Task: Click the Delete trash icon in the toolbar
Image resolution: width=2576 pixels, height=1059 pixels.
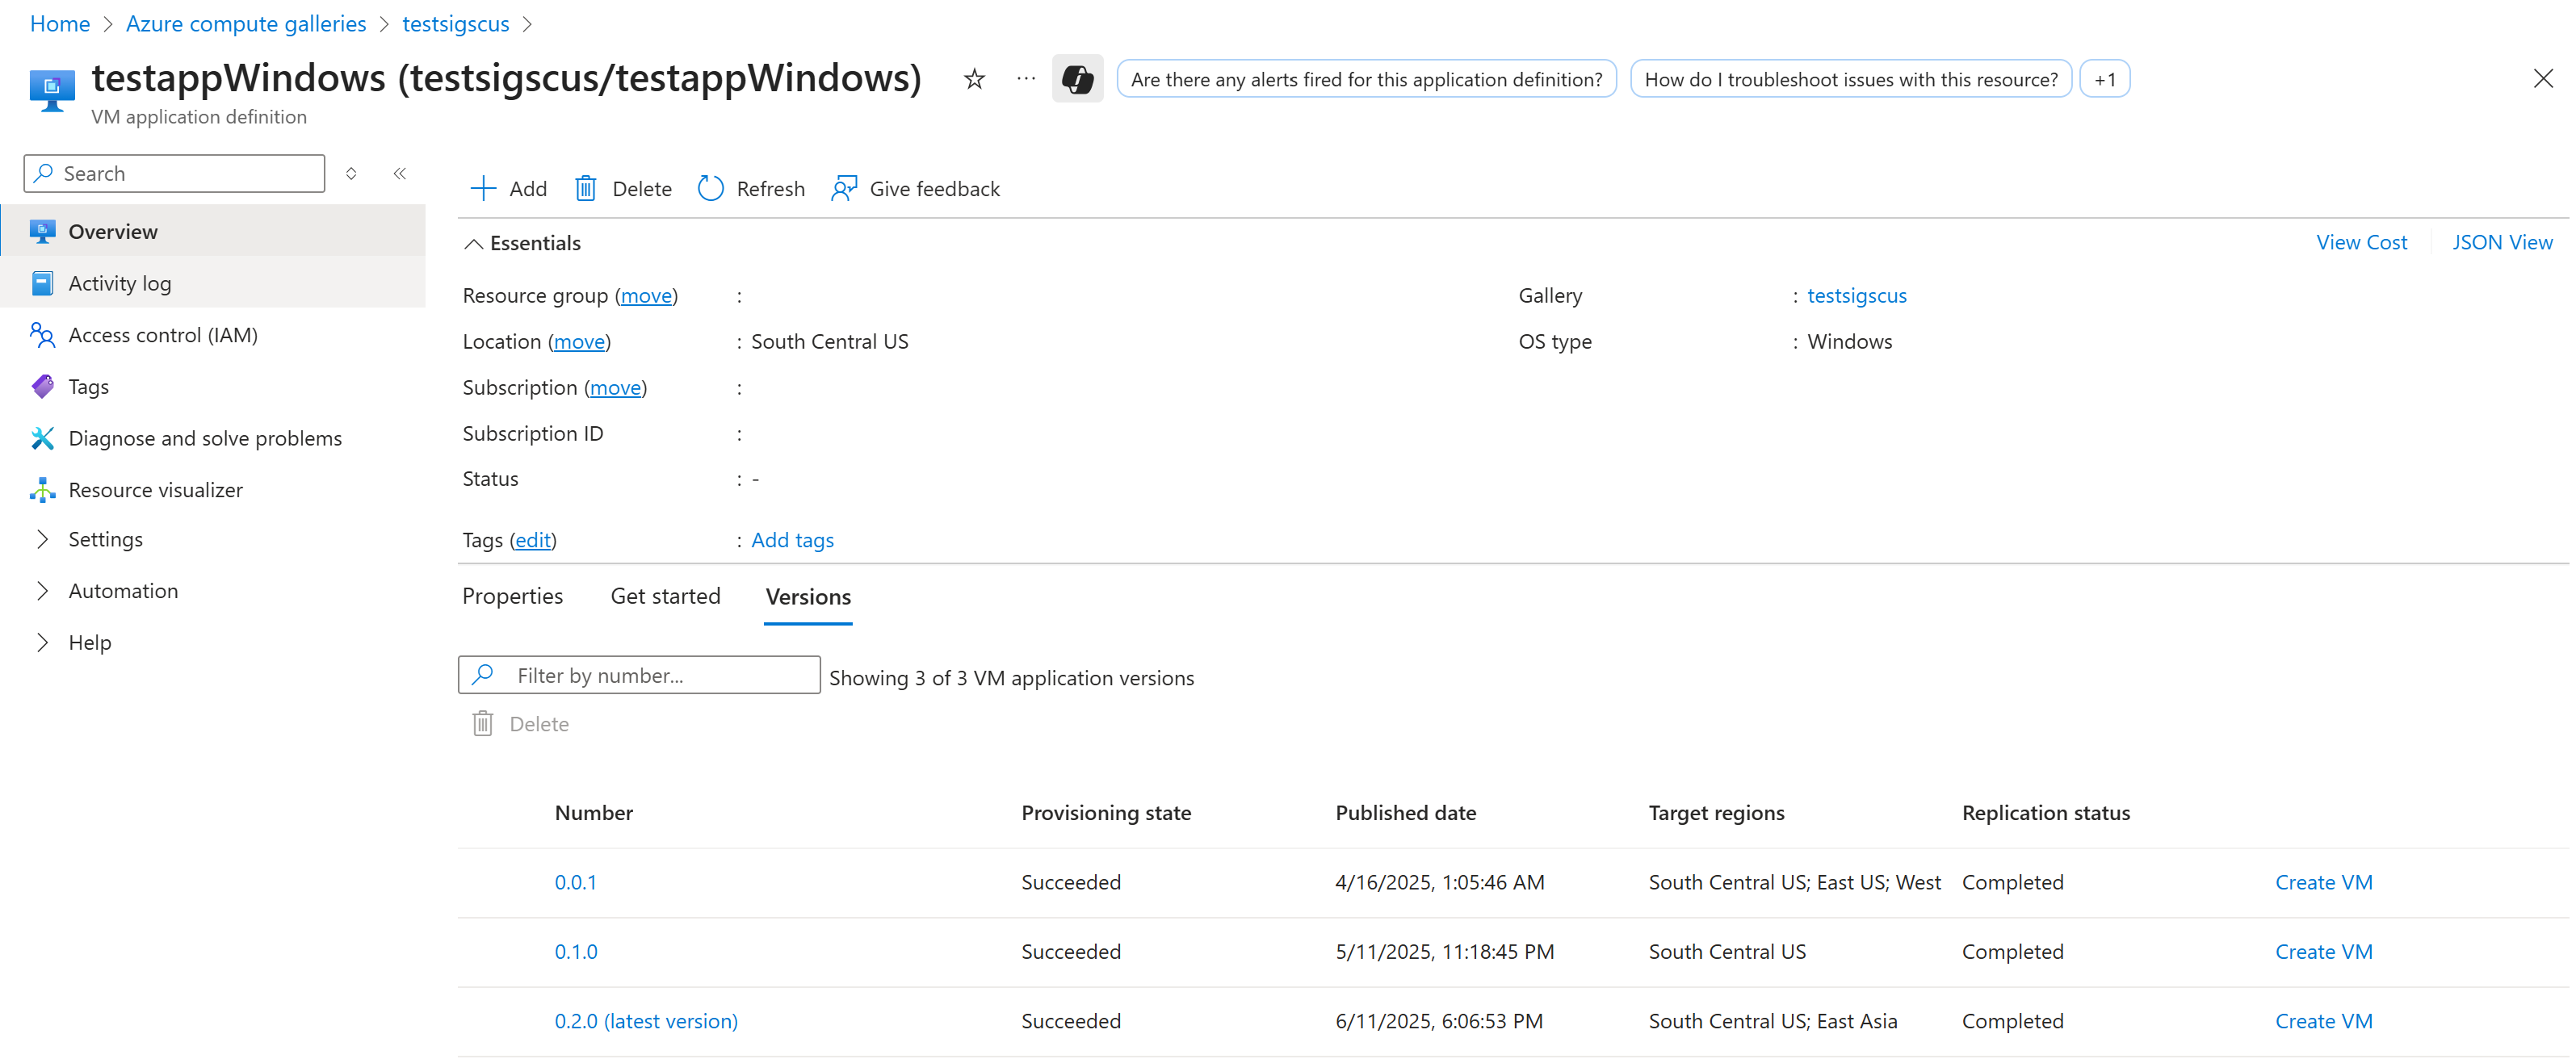Action: pos(586,188)
